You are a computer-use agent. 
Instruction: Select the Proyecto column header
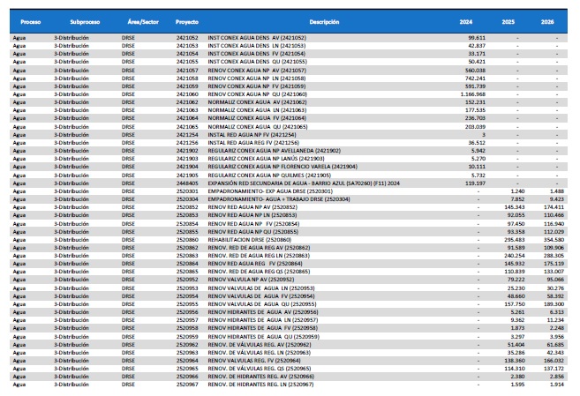tap(187, 19)
